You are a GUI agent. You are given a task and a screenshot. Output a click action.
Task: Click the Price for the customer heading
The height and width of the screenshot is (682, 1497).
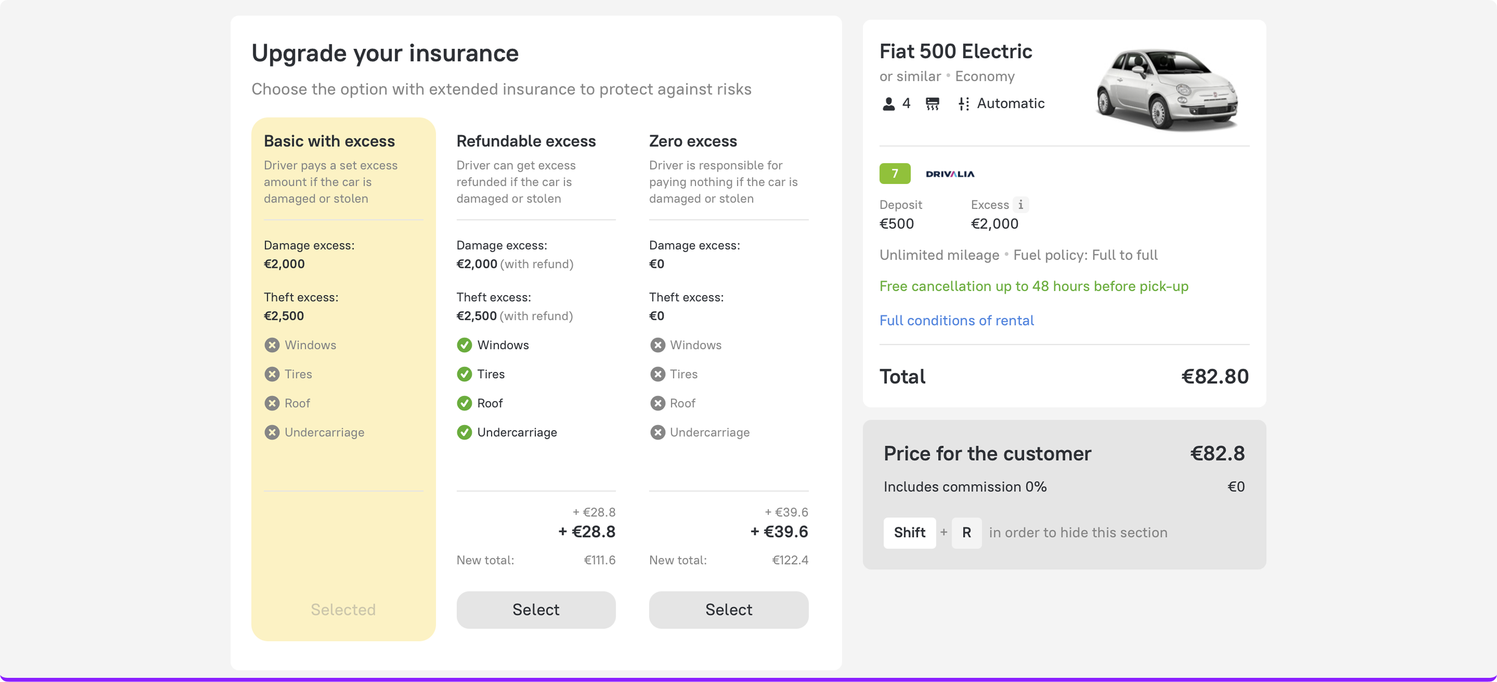[x=987, y=453]
